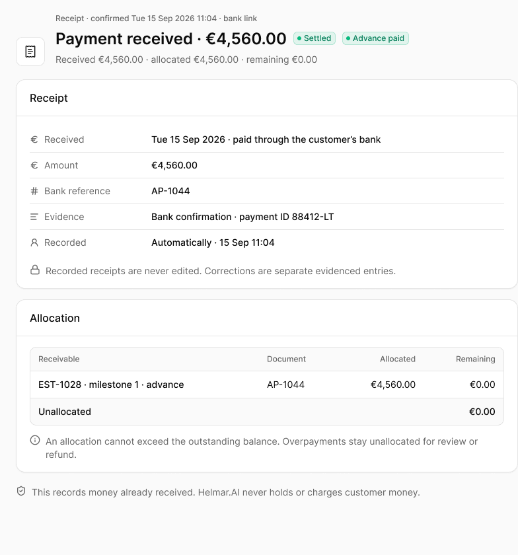Click the Recorded receipts are never edited note
The height and width of the screenshot is (555, 518).
tap(221, 271)
